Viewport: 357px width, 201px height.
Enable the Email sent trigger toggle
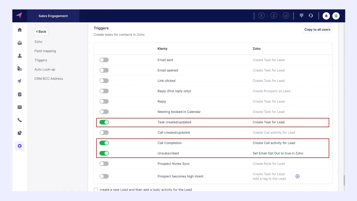pyautogui.click(x=104, y=60)
